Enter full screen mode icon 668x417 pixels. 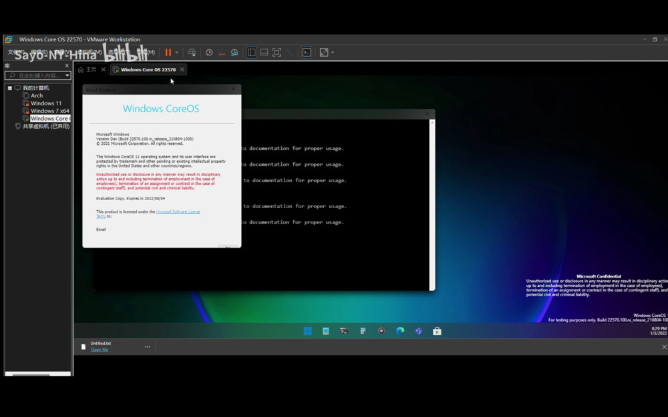tap(277, 53)
